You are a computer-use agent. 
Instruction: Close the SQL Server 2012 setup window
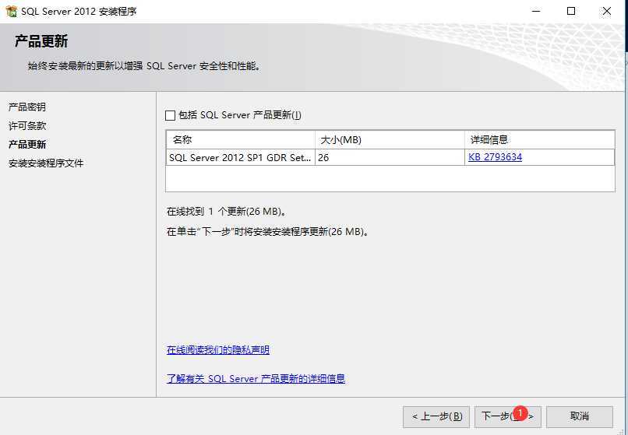607,11
